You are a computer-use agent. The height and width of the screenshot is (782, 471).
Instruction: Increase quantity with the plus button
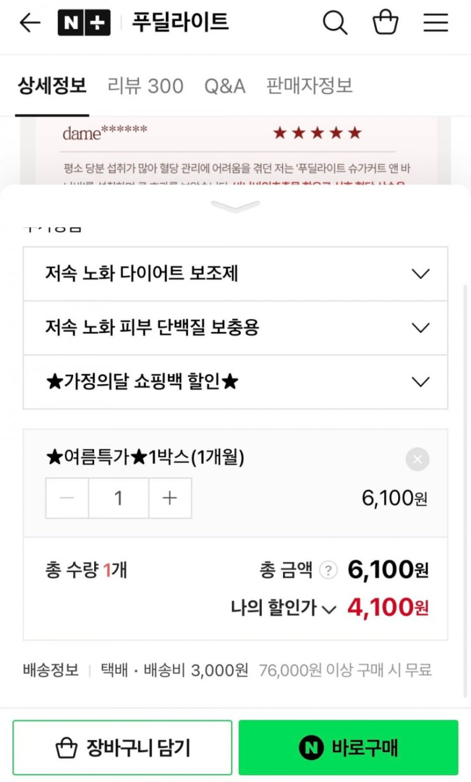click(170, 498)
